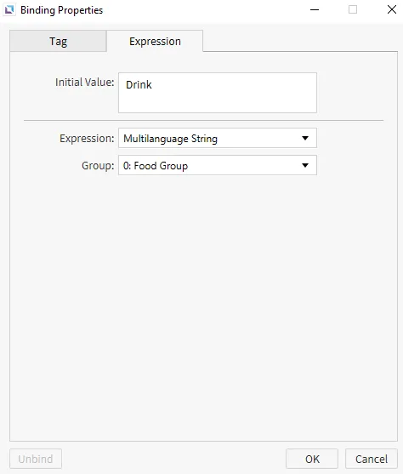
Task: Select the Expression tab
Action: pyautogui.click(x=155, y=41)
